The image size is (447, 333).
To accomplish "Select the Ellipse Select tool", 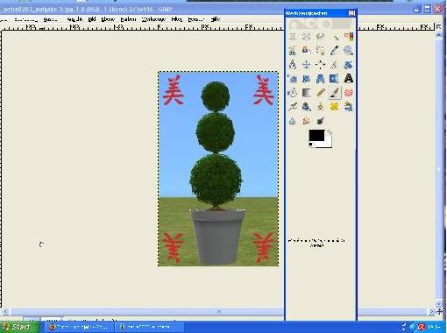I will 306,37.
